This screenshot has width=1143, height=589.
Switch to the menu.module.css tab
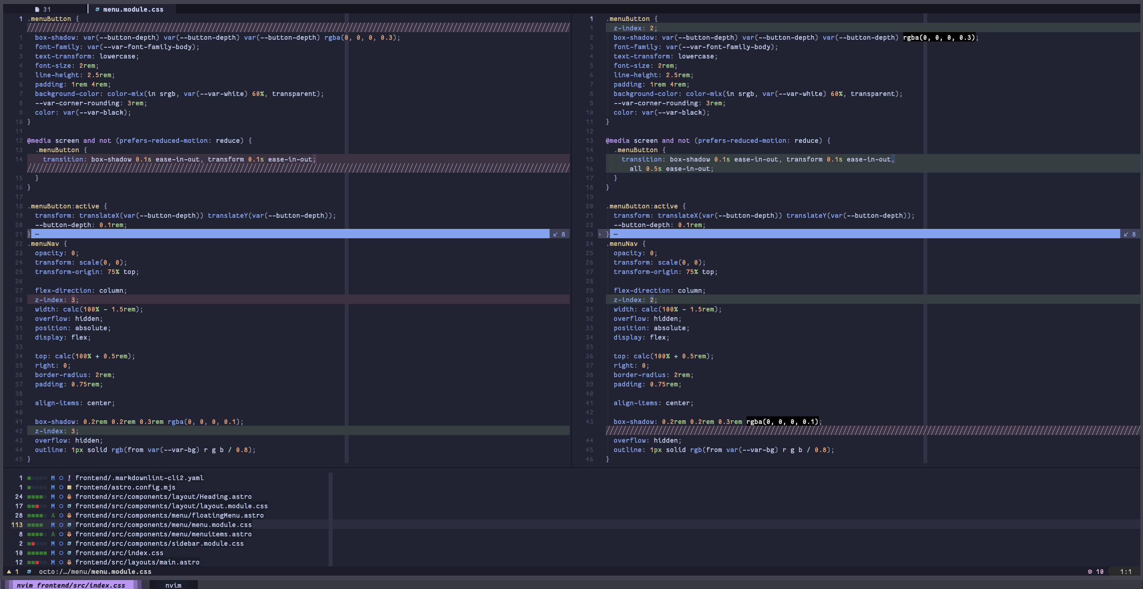(x=133, y=9)
